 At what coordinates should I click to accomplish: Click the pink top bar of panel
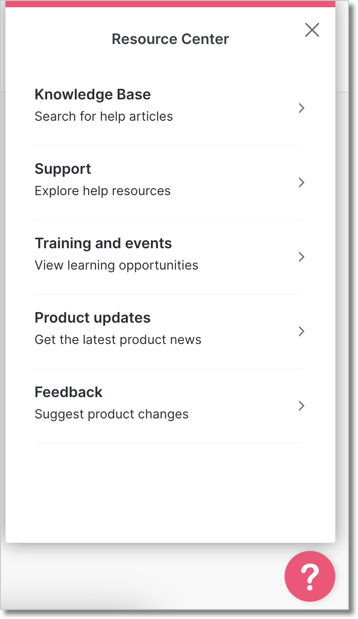pyautogui.click(x=170, y=4)
